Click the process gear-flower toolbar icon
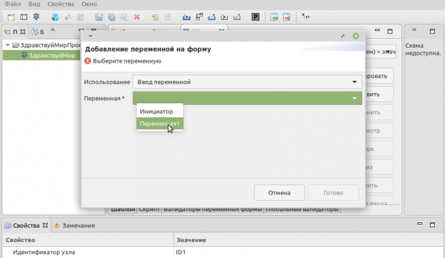The image size is (445, 258). tap(36, 17)
